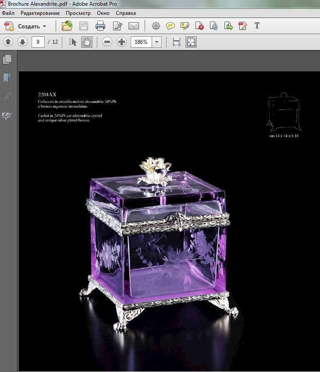Activate the Hand tool

87,42
